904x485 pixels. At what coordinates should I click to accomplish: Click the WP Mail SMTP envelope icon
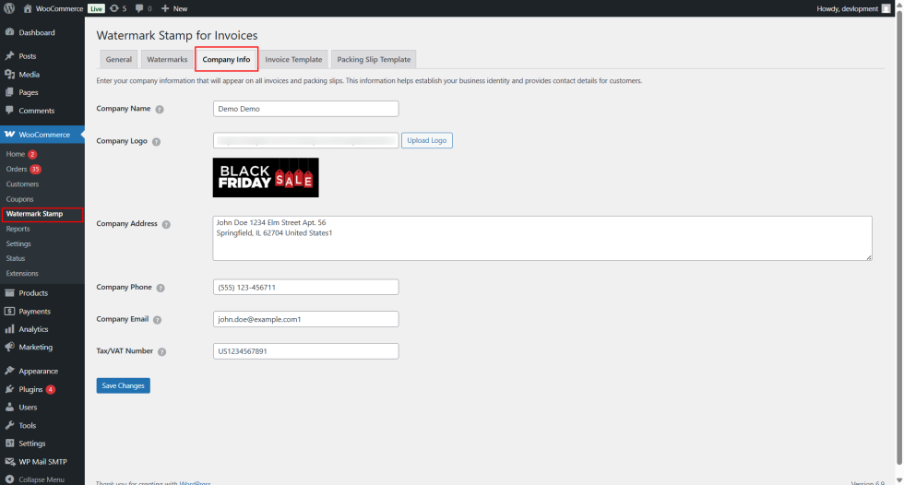9,461
